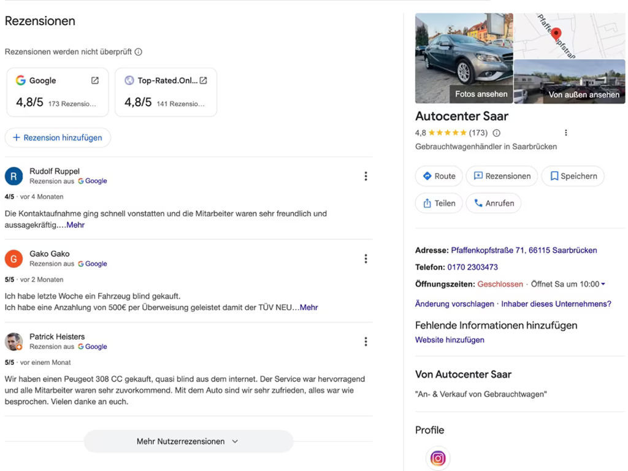628x471 pixels.
Task: Open the map thumbnail with red pin
Action: [x=569, y=36]
